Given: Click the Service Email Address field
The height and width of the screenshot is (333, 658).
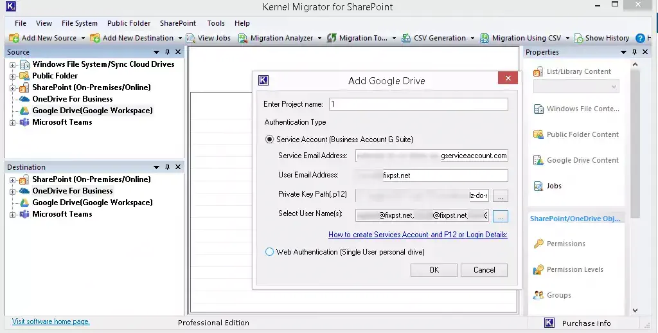Looking at the screenshot, I should (x=431, y=156).
